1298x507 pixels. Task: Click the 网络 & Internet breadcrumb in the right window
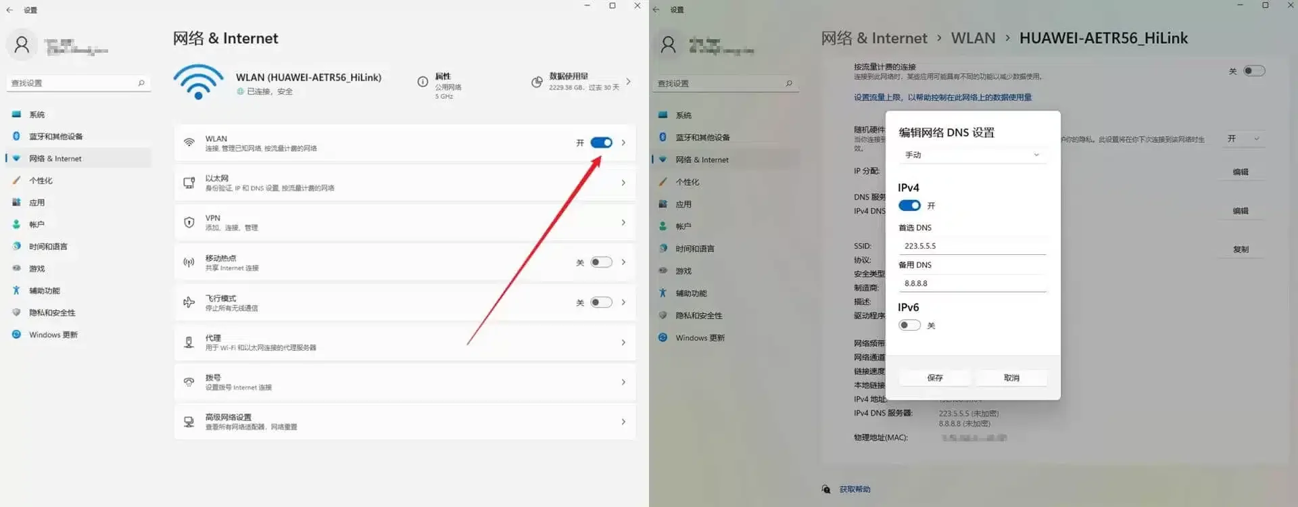tap(873, 39)
